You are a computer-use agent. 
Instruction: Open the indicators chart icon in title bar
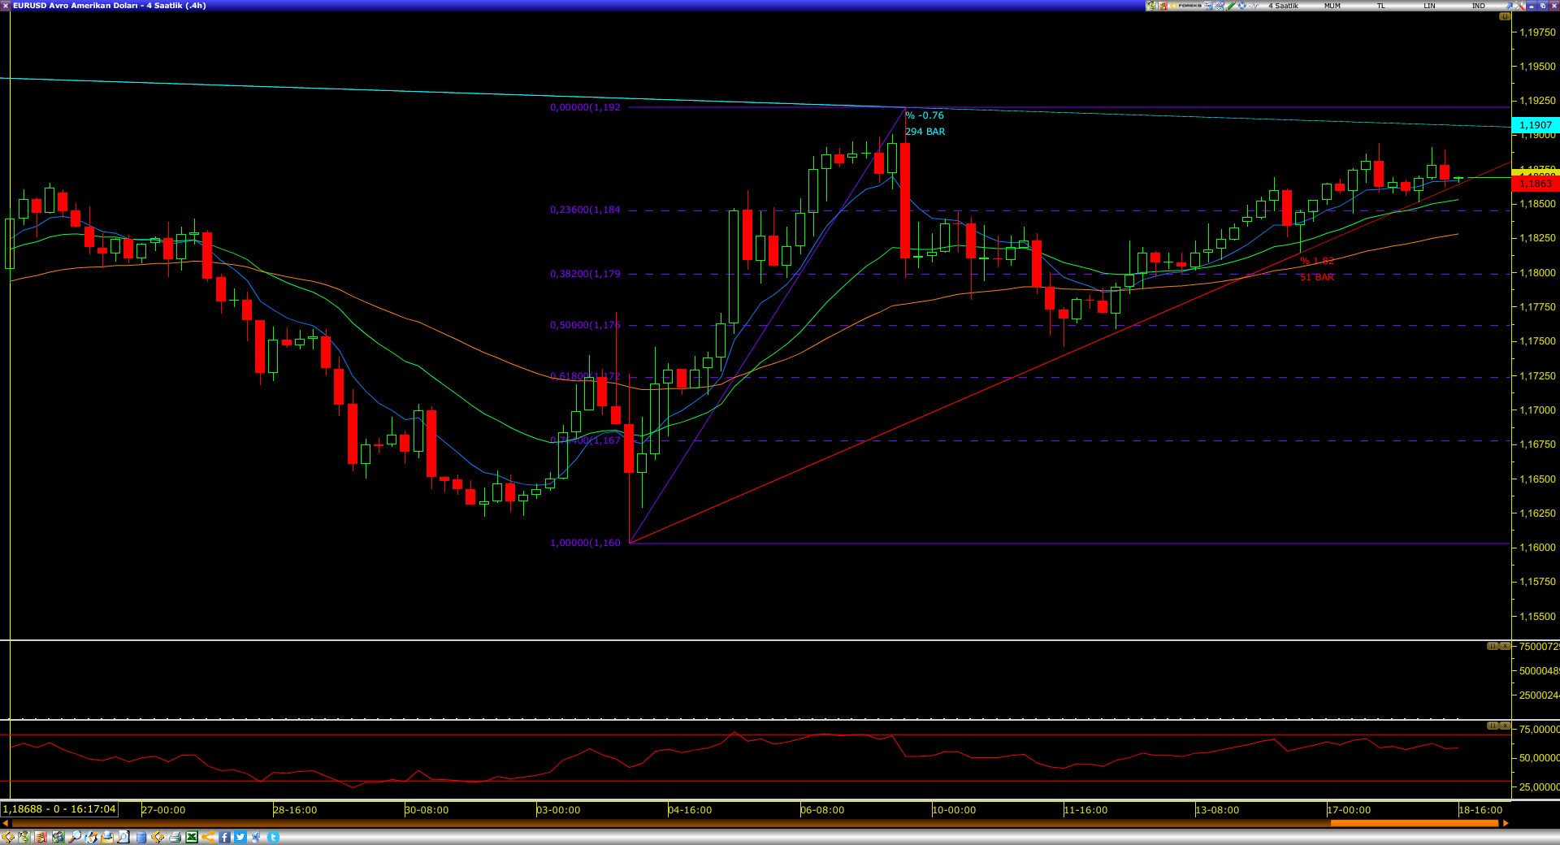pos(1220,6)
